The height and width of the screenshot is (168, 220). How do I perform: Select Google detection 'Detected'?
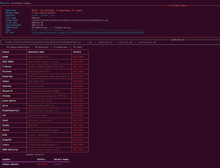(x=33, y=125)
